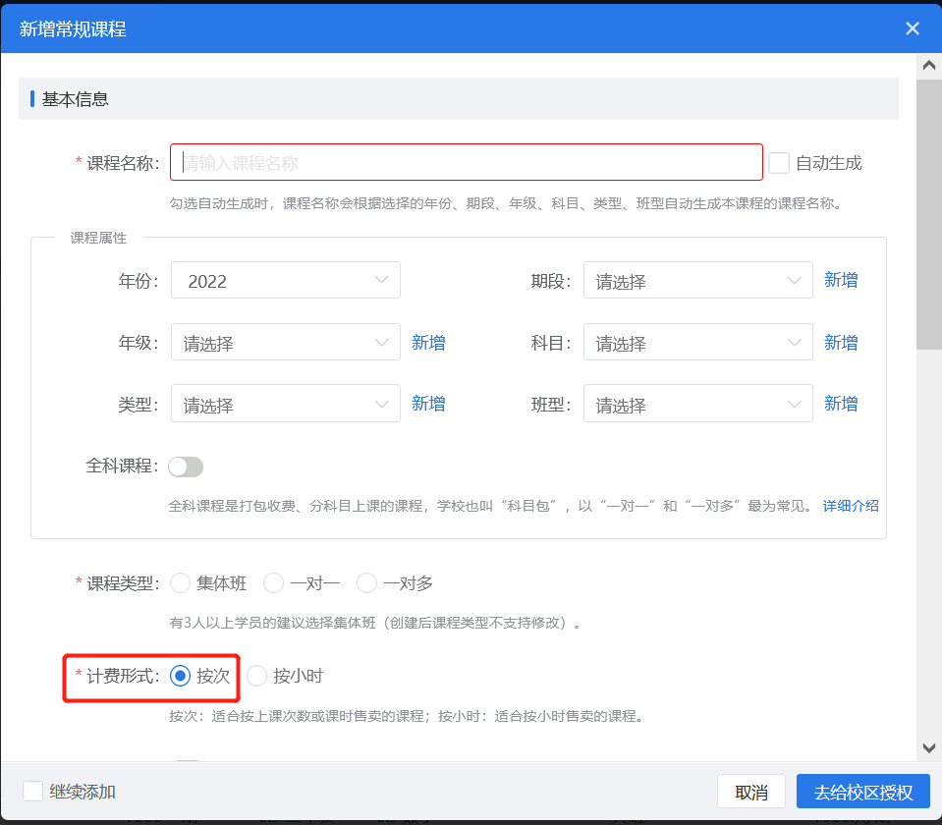Viewport: 942px width, 825px height.
Task: Click the 课程属性 group label
Action: pyautogui.click(x=98, y=238)
